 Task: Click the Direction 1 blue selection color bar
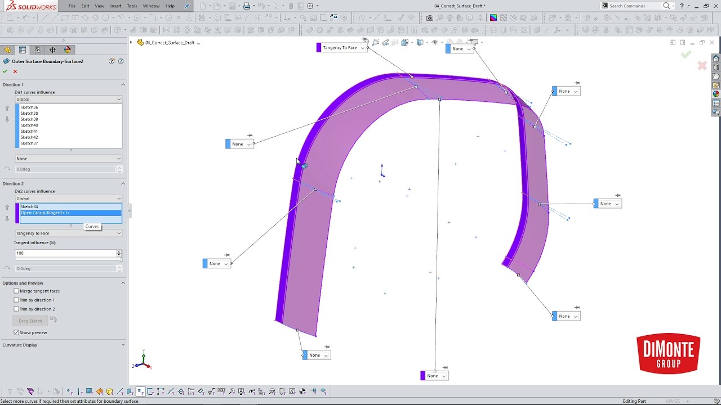point(17,126)
